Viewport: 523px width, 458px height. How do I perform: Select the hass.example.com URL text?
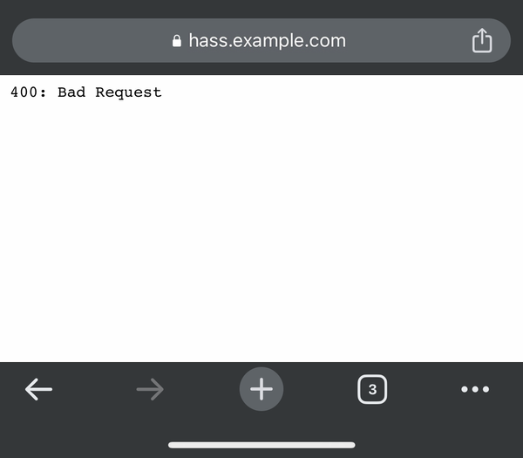point(268,41)
